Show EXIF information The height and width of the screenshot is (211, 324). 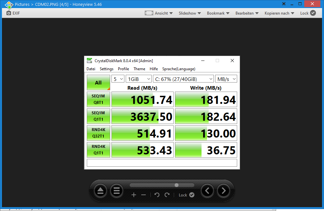click(13, 13)
